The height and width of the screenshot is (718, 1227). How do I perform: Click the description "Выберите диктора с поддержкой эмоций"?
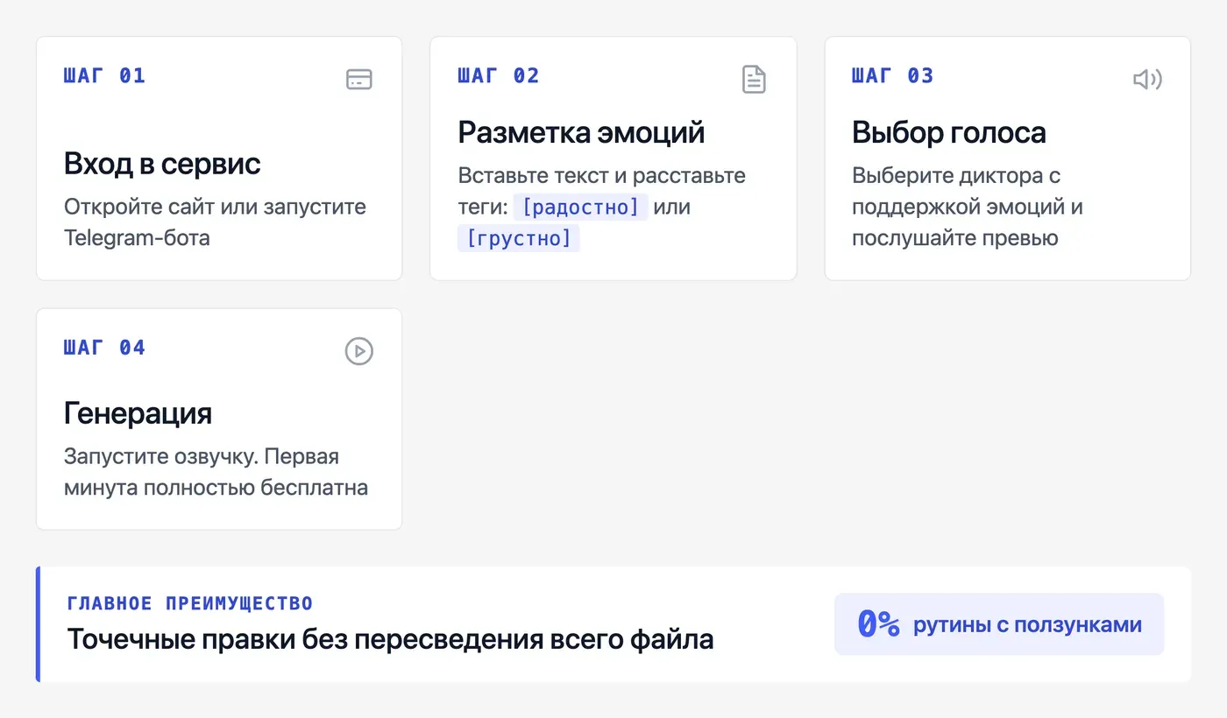[968, 207]
